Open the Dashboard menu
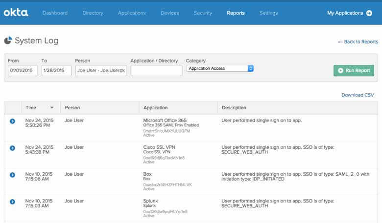 55,13
